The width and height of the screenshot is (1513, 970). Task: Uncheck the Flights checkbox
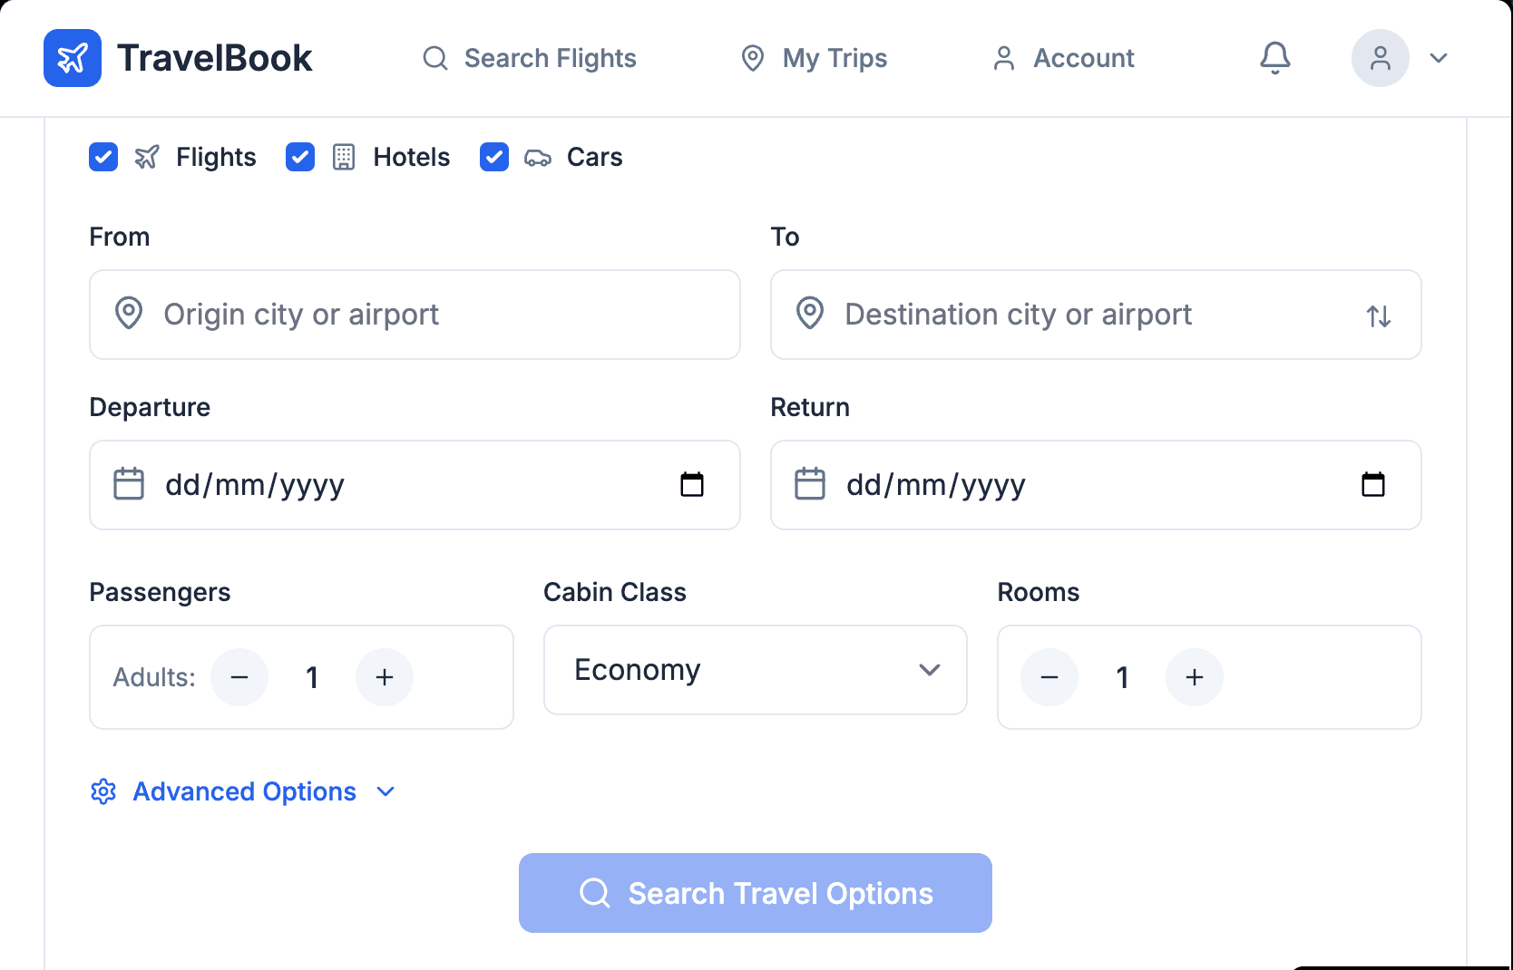click(x=103, y=157)
